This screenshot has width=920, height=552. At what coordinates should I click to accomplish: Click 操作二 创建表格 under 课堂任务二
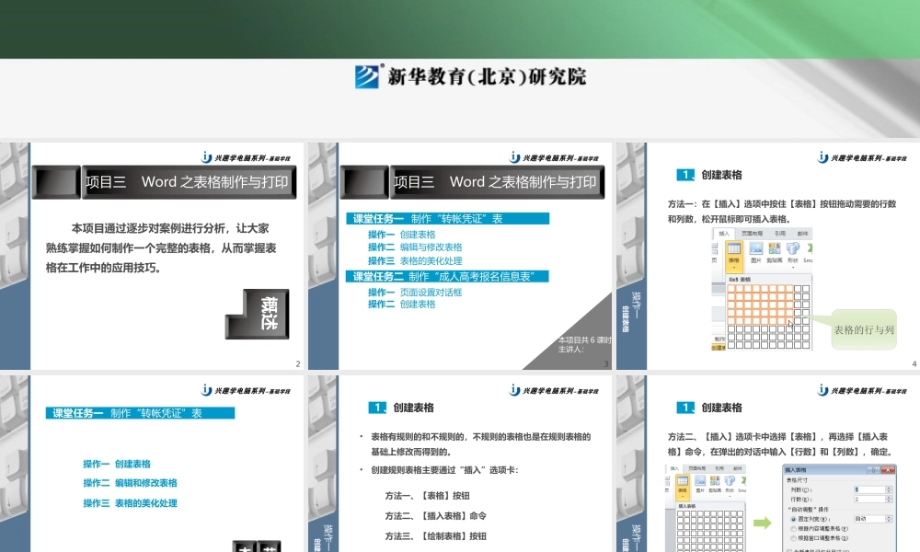click(x=401, y=304)
